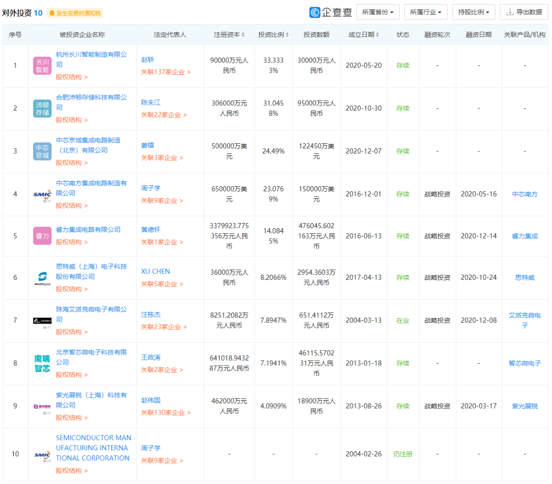The image size is (552, 484).
Task: Open 北京智芯微电子科技有限公司 link
Action: (x=91, y=357)
